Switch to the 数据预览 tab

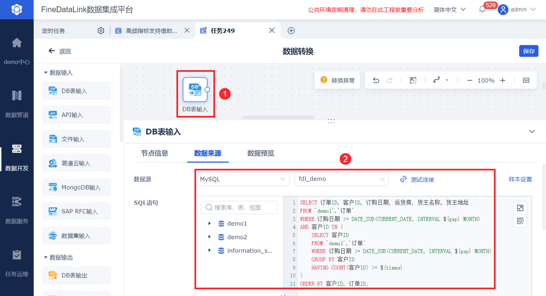click(261, 153)
